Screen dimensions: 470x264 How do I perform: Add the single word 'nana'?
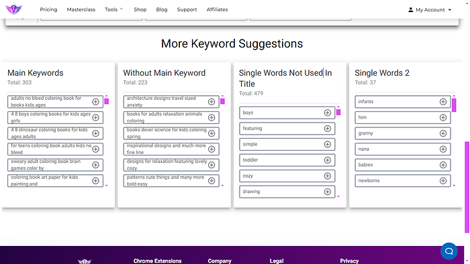tap(443, 149)
